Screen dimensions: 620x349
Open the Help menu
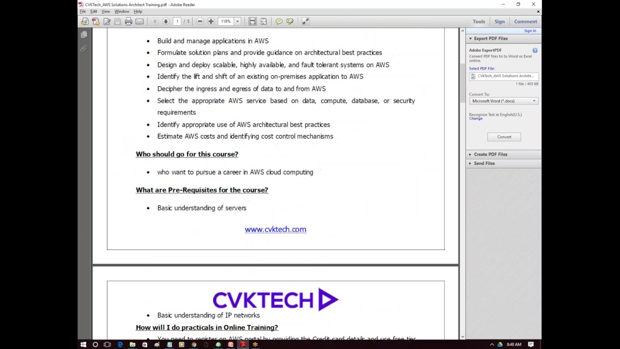pyautogui.click(x=138, y=11)
